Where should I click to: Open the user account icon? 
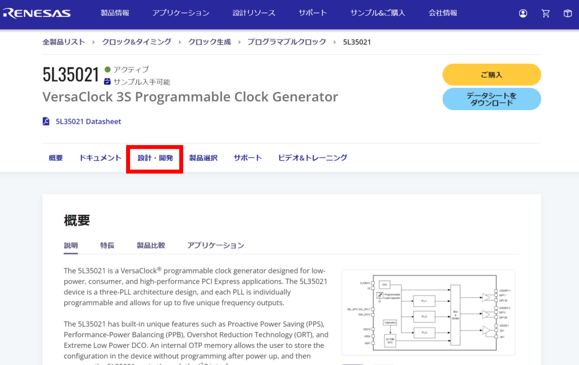click(x=522, y=13)
